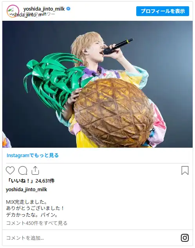Open header username yoshida_jinto_milk

[x=44, y=9]
